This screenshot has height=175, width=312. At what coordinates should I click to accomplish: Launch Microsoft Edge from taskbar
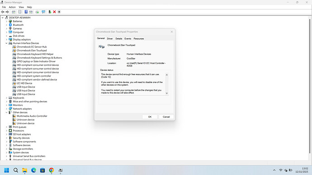[33, 170]
